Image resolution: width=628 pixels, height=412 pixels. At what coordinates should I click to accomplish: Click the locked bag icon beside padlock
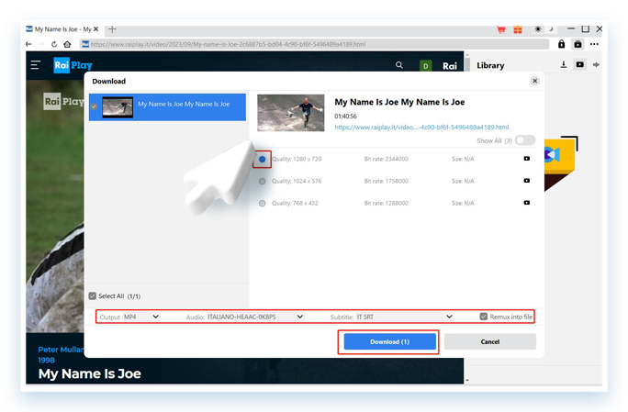578,44
